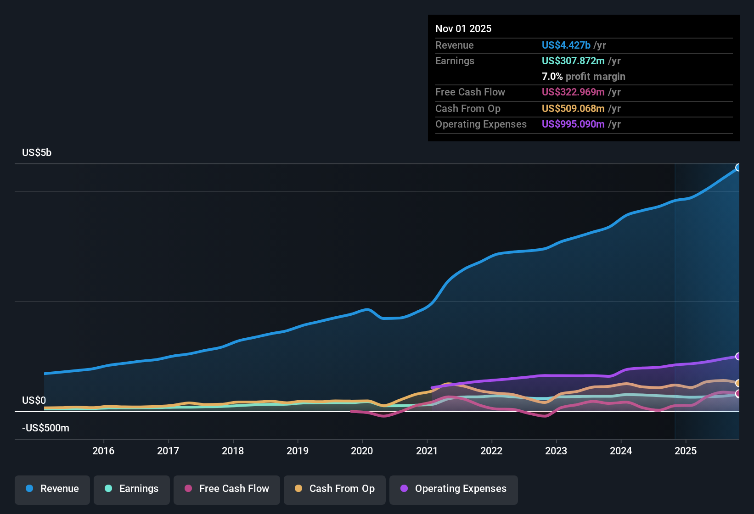
Task: Click the orange endpoint marker on Cash From Op line
Action: 738,382
